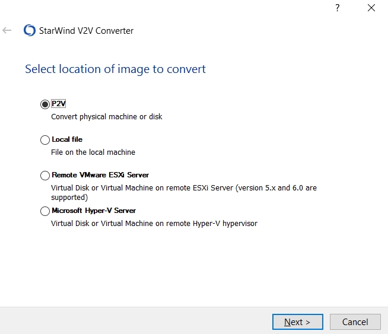The width and height of the screenshot is (388, 334).
Task: Click the Next button
Action: [297, 322]
